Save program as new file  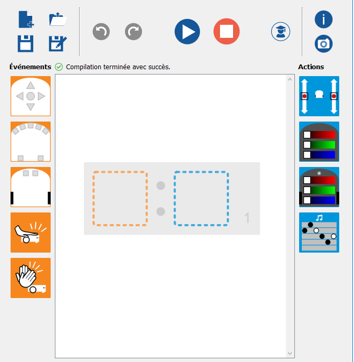tap(58, 43)
